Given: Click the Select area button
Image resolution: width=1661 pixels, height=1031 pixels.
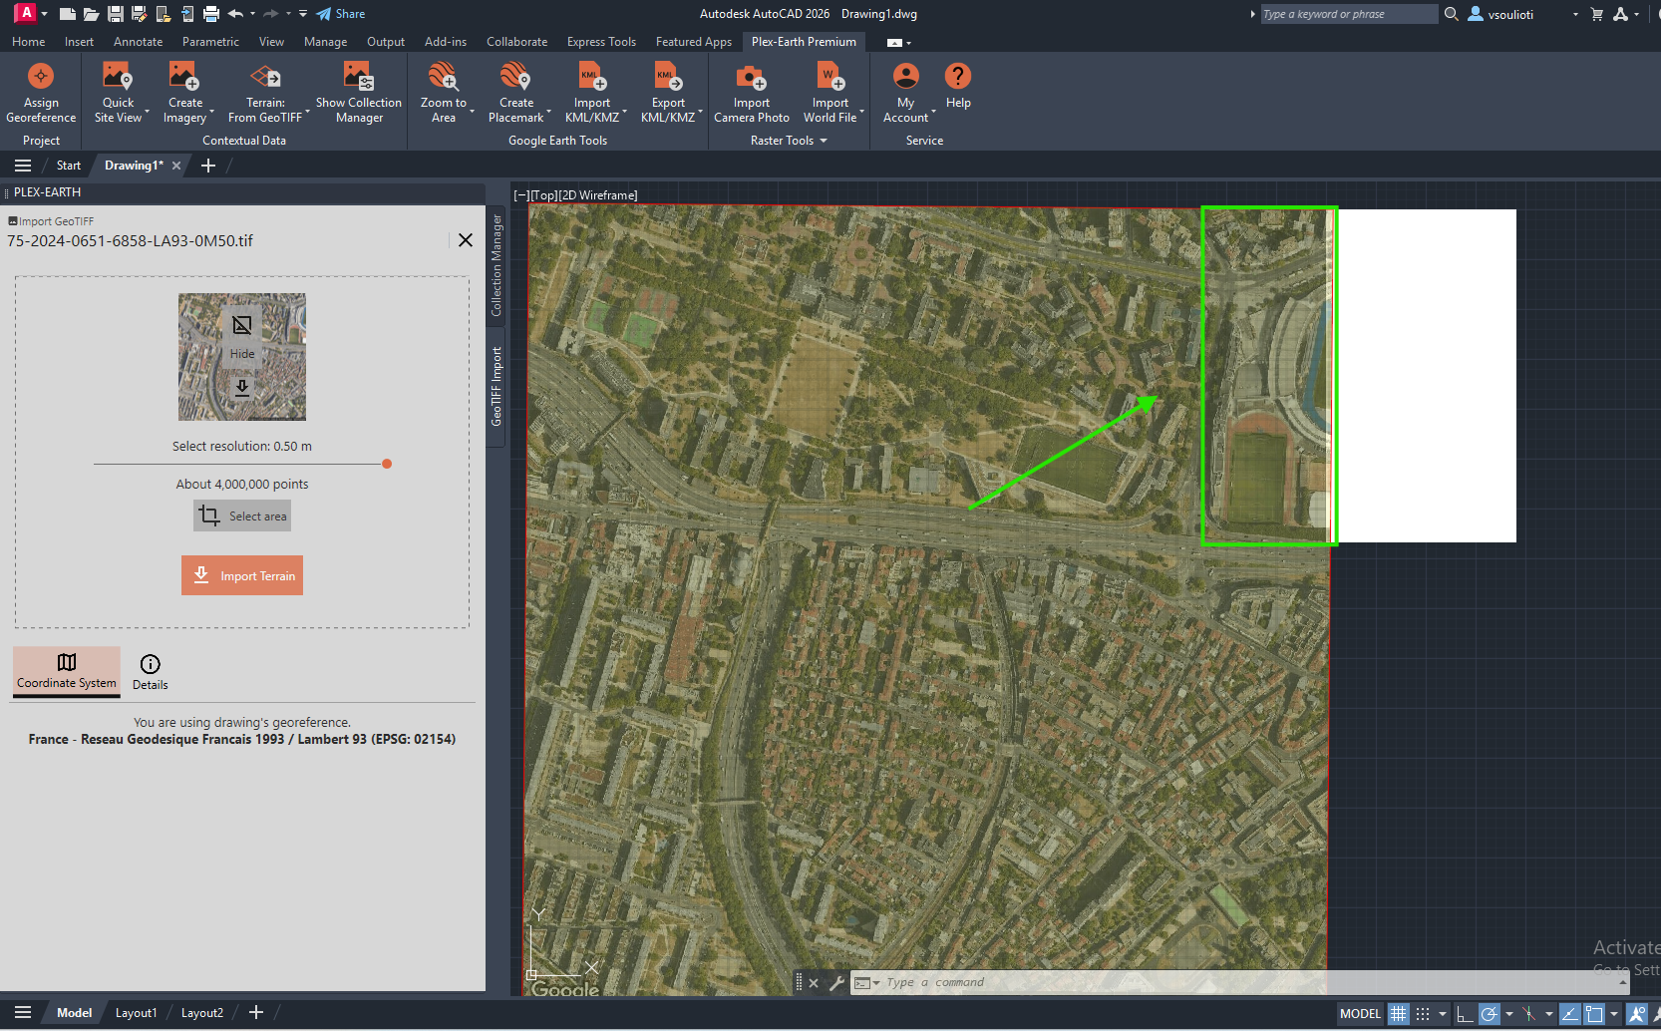Looking at the screenshot, I should point(242,515).
